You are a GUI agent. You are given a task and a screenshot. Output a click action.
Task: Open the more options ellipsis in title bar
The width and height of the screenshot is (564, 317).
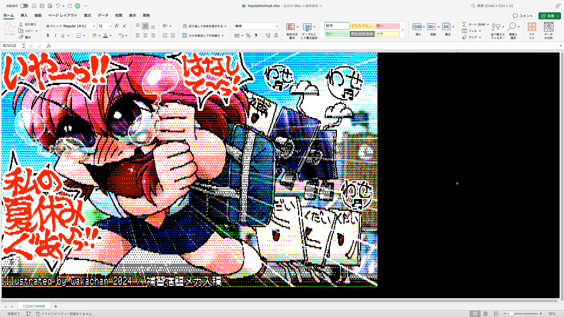pos(85,6)
